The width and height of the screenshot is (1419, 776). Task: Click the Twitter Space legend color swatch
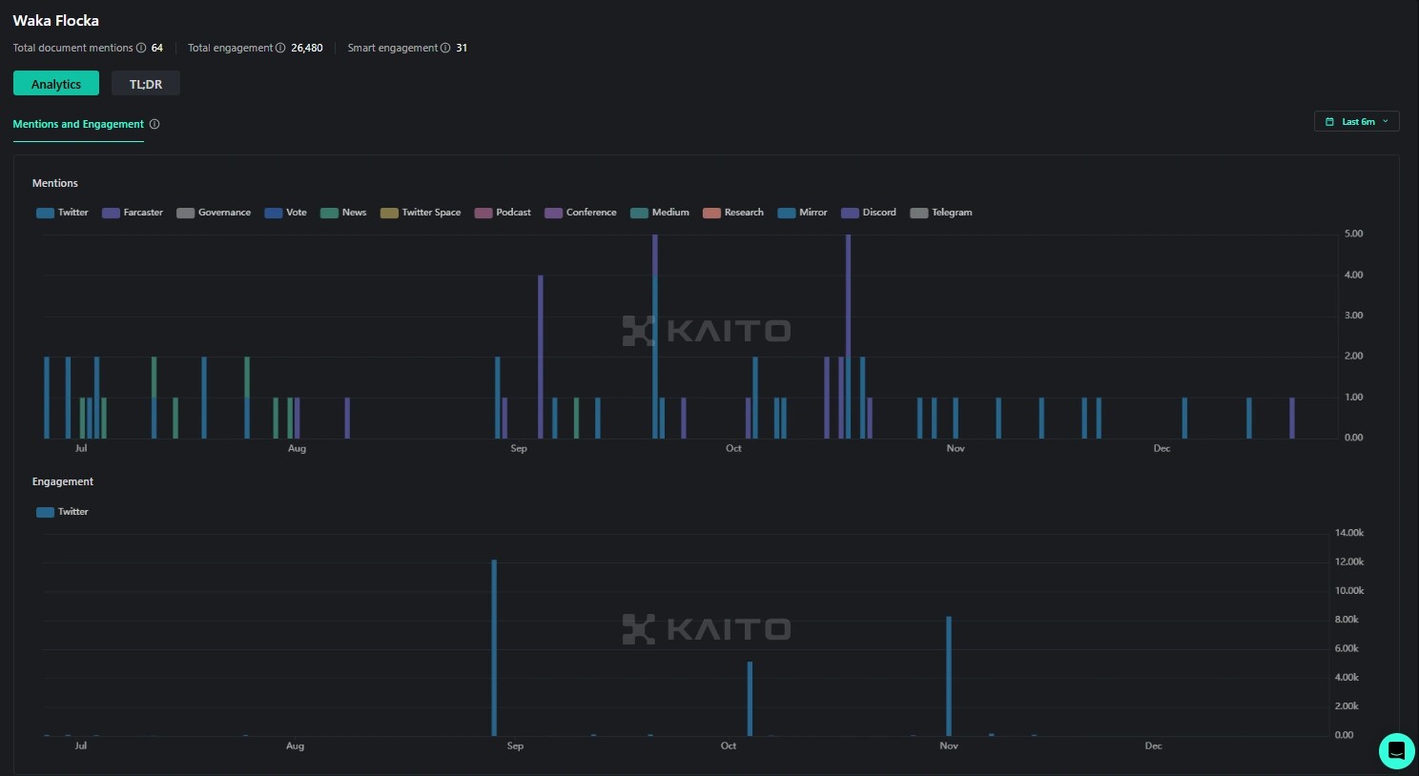click(389, 213)
